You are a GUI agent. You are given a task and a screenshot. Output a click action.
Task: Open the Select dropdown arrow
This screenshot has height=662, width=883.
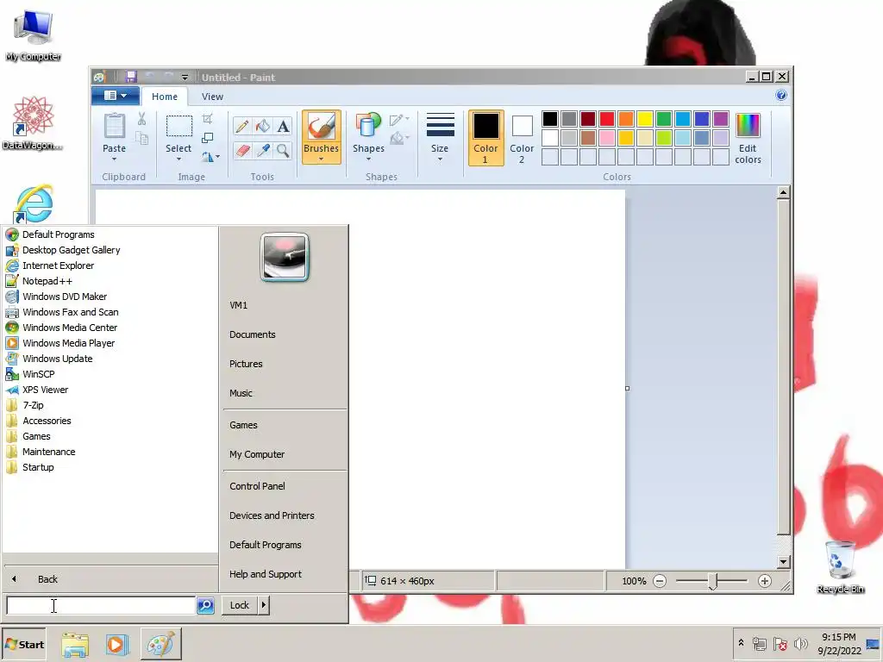(178, 159)
